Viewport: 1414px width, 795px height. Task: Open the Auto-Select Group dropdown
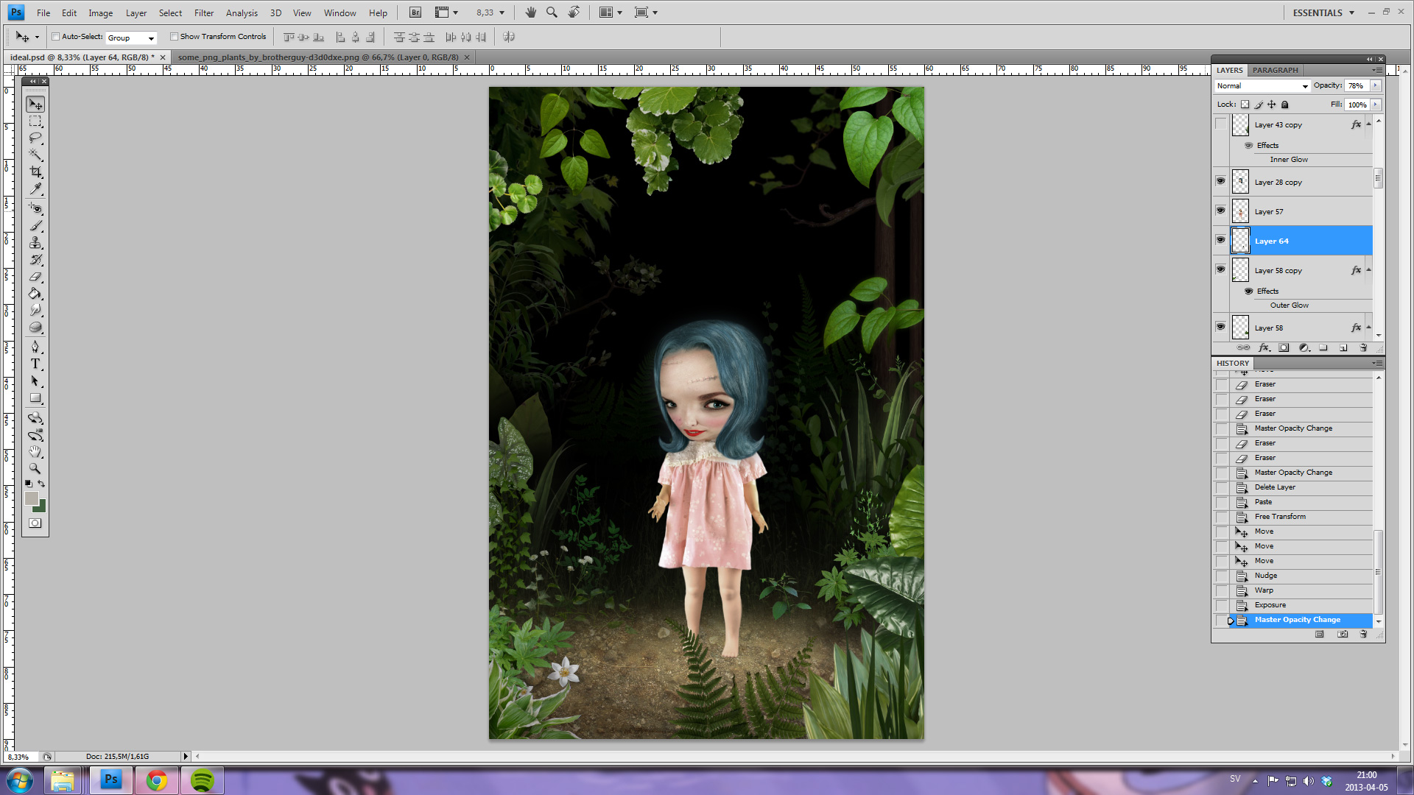[x=131, y=38]
